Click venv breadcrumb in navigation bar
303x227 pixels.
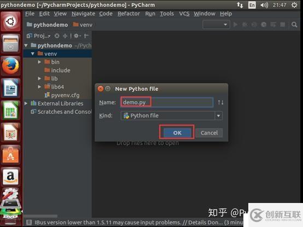[83, 25]
